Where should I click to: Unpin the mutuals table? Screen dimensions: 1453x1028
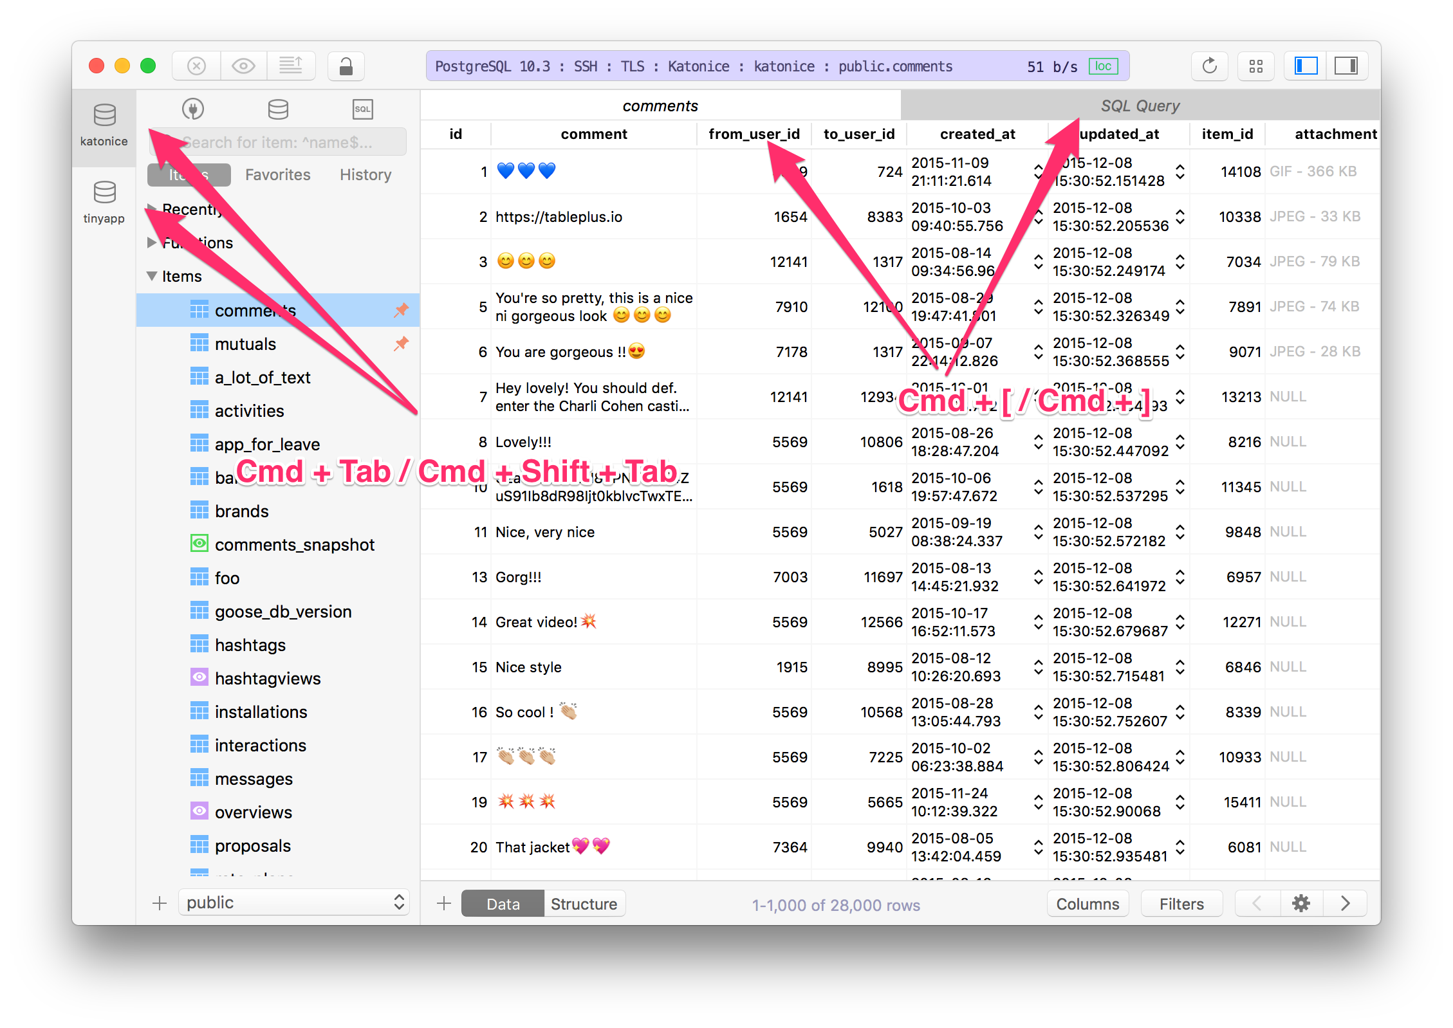401,344
